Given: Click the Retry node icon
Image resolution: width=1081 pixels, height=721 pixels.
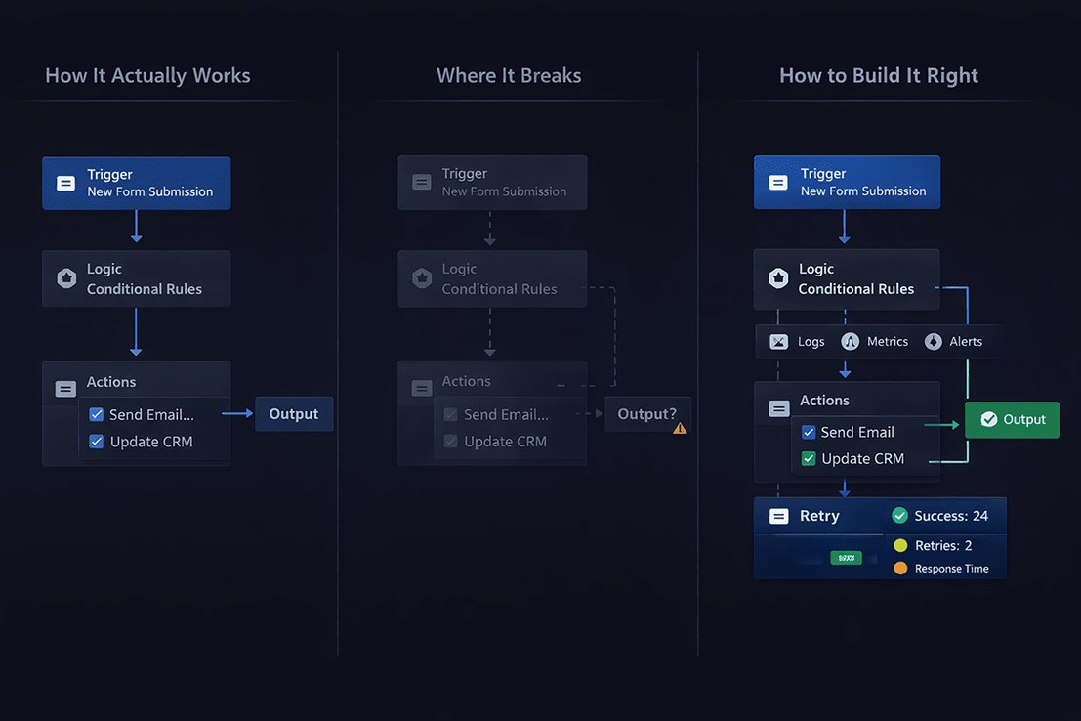Looking at the screenshot, I should click(778, 517).
